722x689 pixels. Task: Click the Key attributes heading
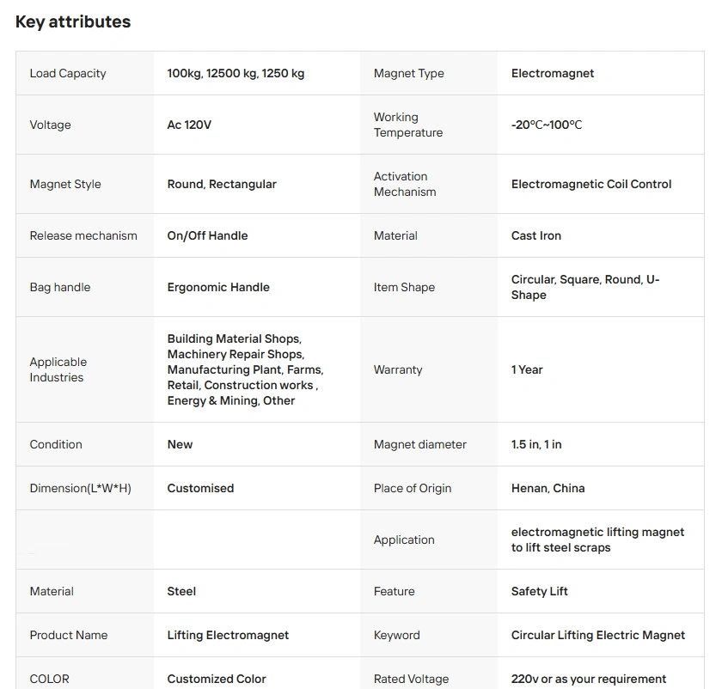(73, 22)
